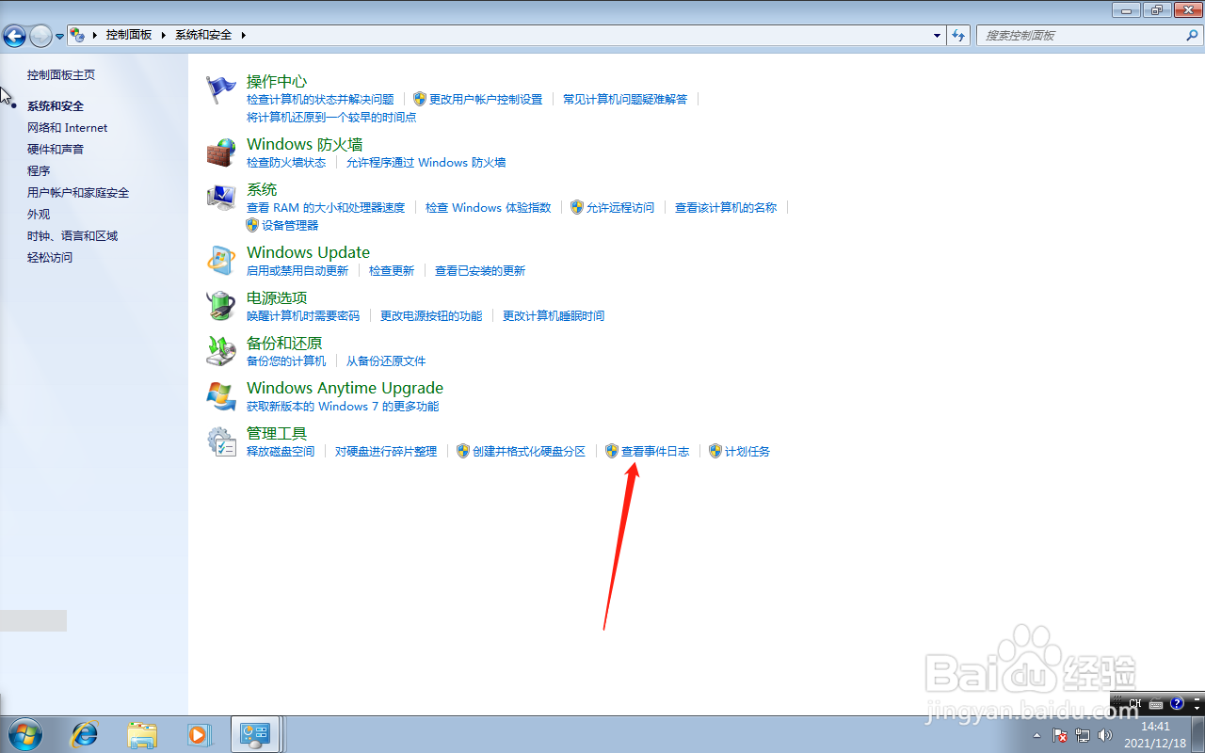Viewport: 1205px width, 753px height.
Task: Open the 管理工具 gear checklist icon
Action: click(221, 441)
